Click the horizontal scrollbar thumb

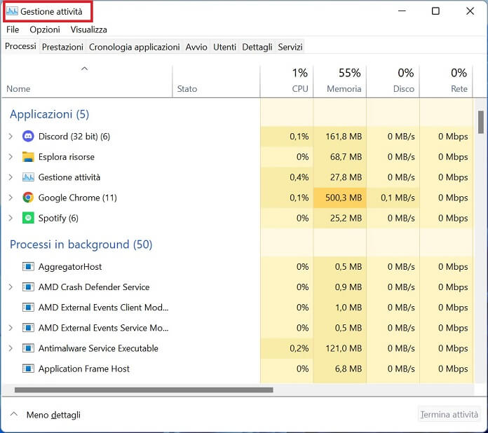[x=144, y=390]
